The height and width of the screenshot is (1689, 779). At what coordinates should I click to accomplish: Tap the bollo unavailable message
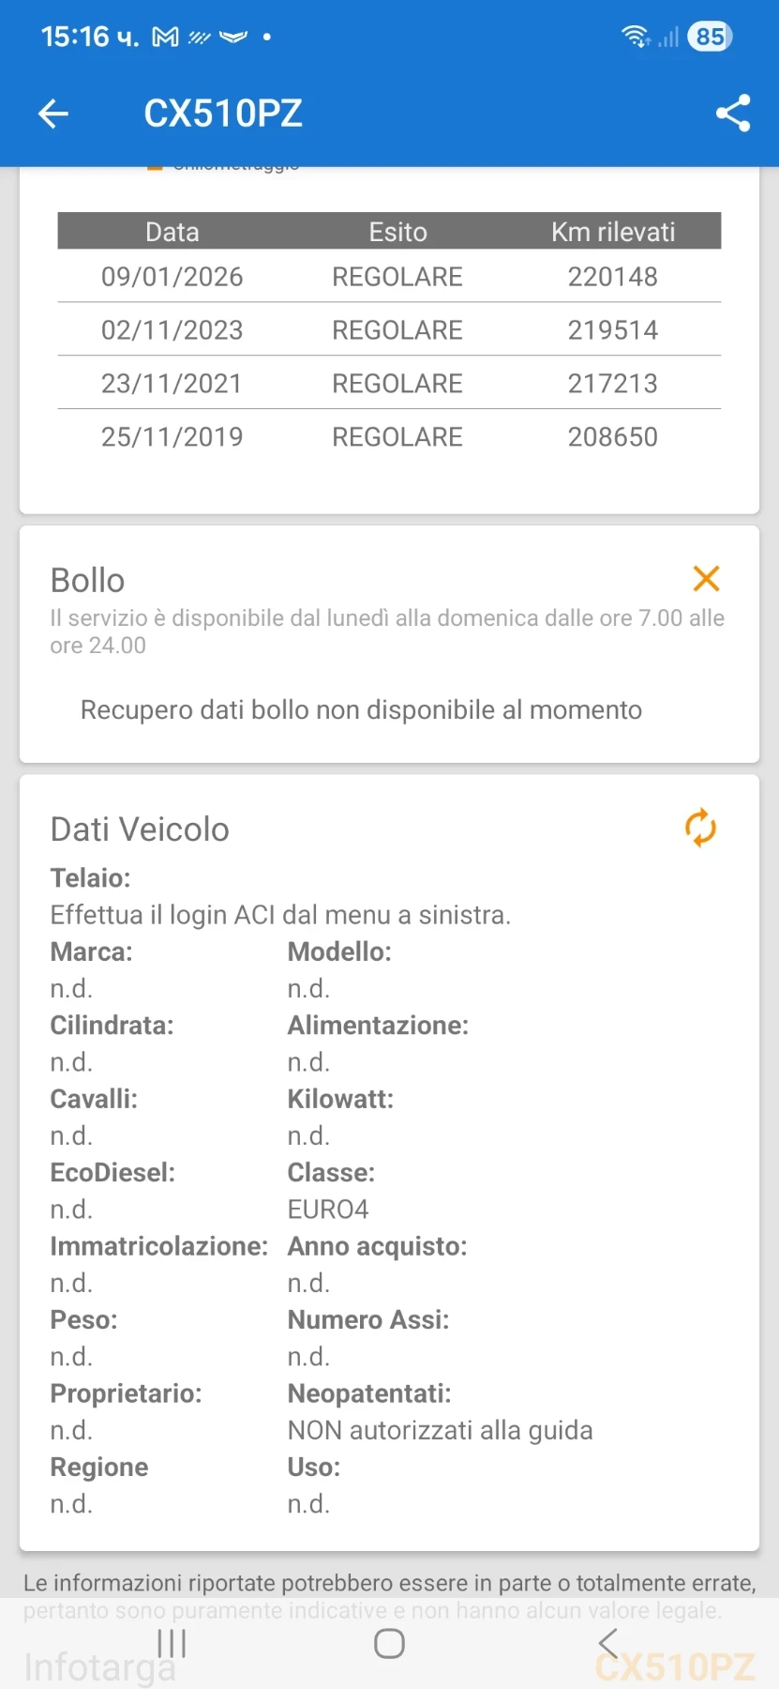tap(361, 710)
